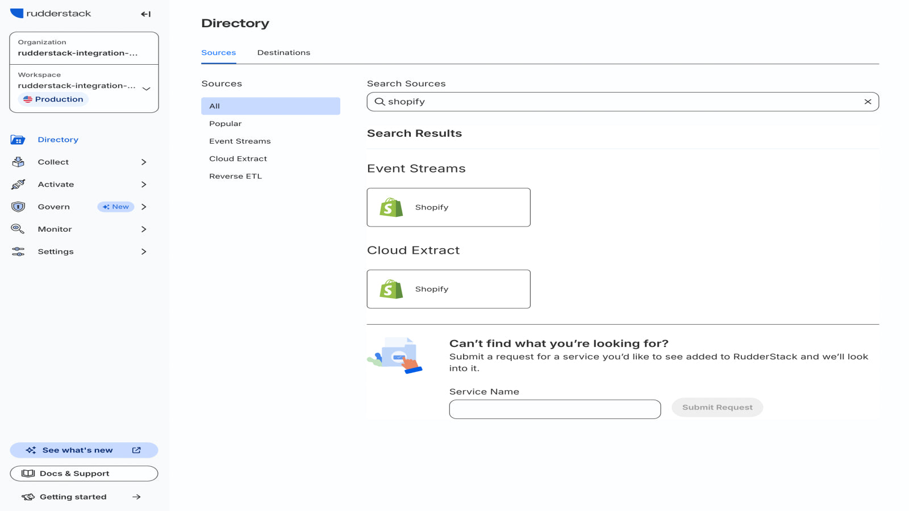Viewport: 909px width, 511px height.
Task: Choose the Shopify Event Streams source card
Action: click(x=448, y=207)
